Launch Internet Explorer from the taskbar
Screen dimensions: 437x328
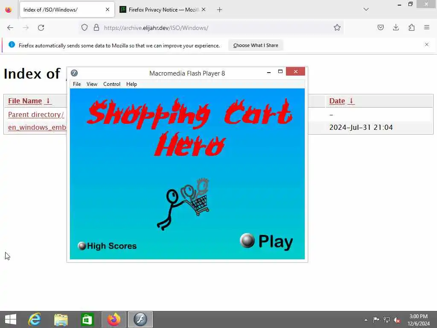pyautogui.click(x=35, y=319)
